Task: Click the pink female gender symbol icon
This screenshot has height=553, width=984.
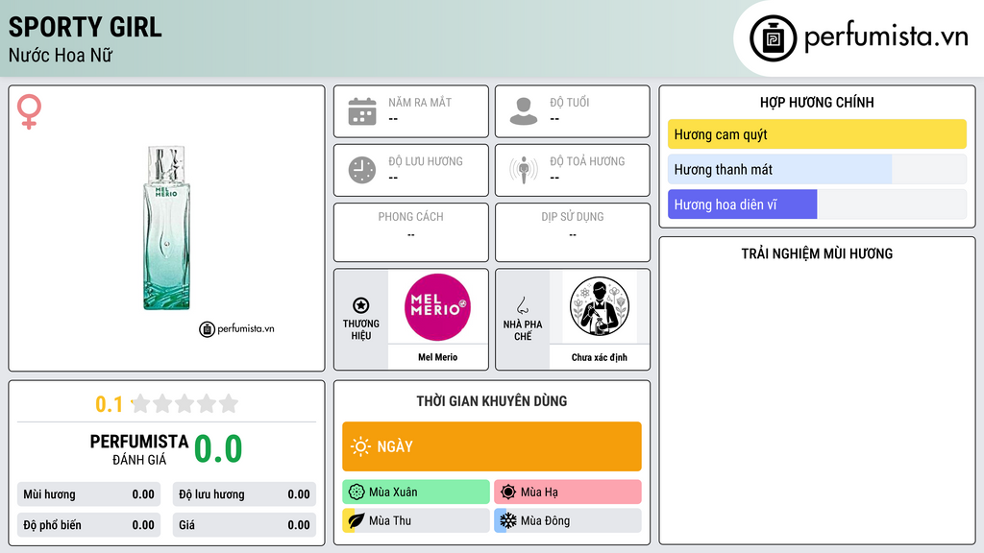Action: click(29, 111)
